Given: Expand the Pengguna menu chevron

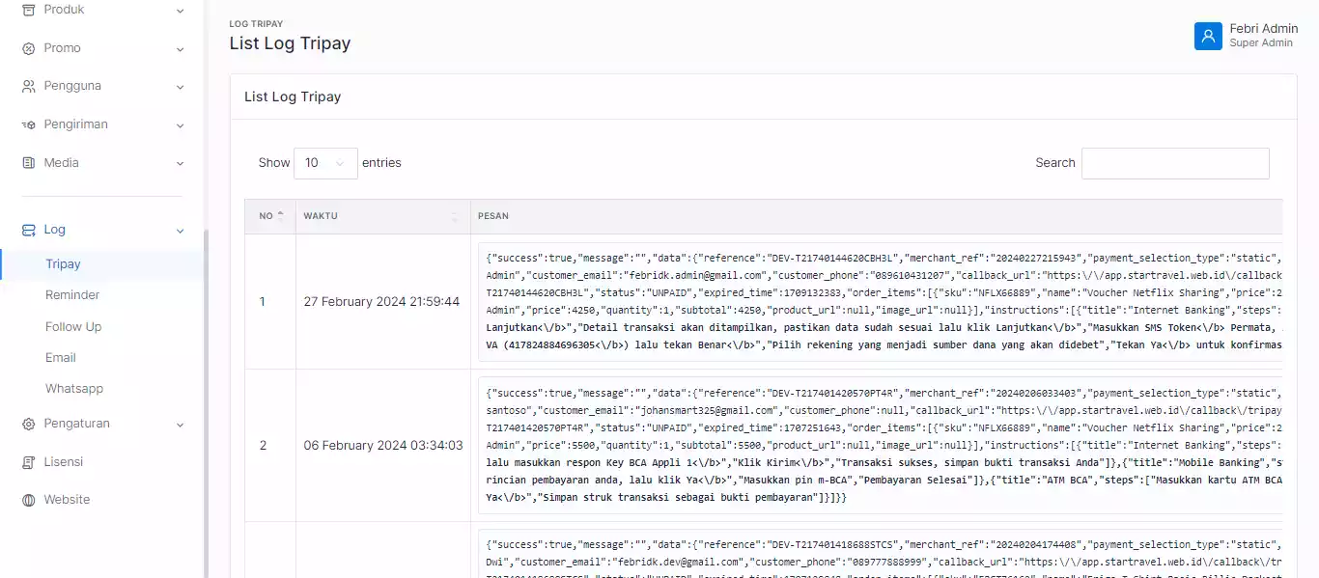Looking at the screenshot, I should pyautogui.click(x=180, y=87).
